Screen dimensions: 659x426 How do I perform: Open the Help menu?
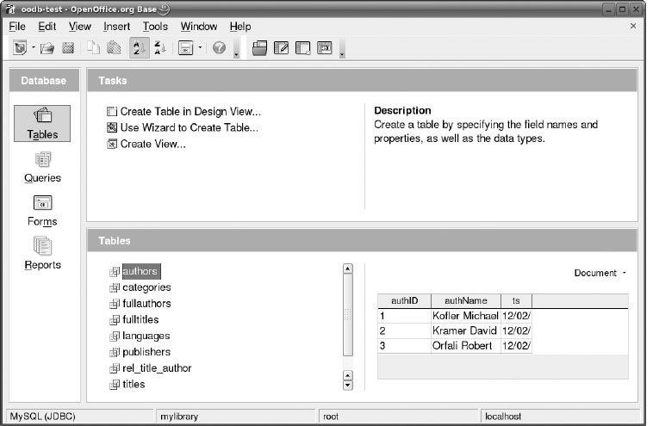pos(240,27)
